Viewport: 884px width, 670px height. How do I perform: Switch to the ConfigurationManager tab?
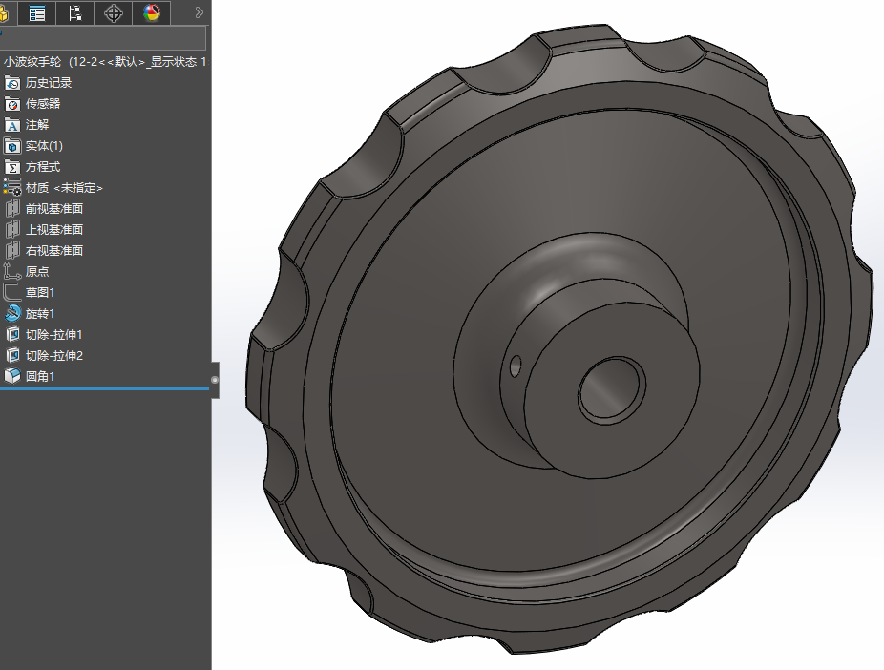[x=75, y=12]
